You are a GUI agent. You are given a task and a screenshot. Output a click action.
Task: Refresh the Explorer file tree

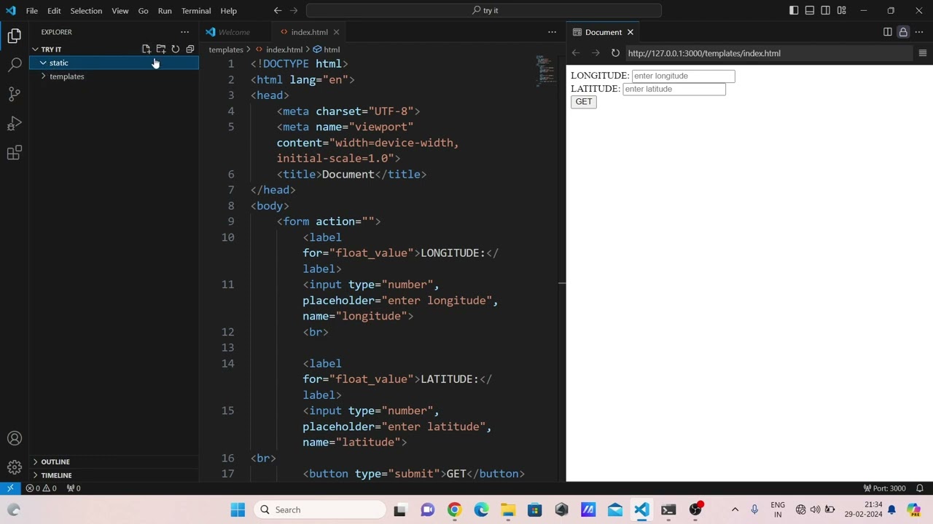(x=176, y=49)
